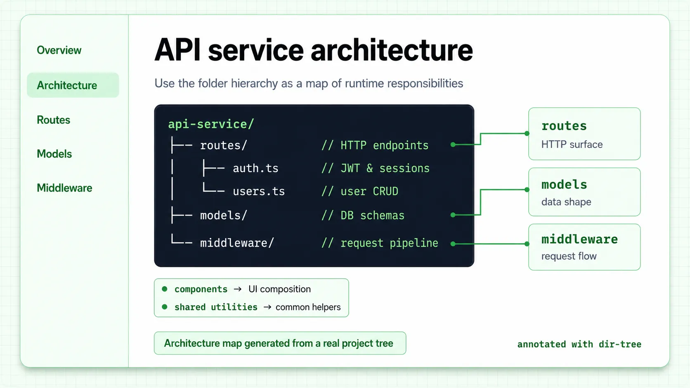Click the green bullet beside shared utilities

click(x=165, y=307)
